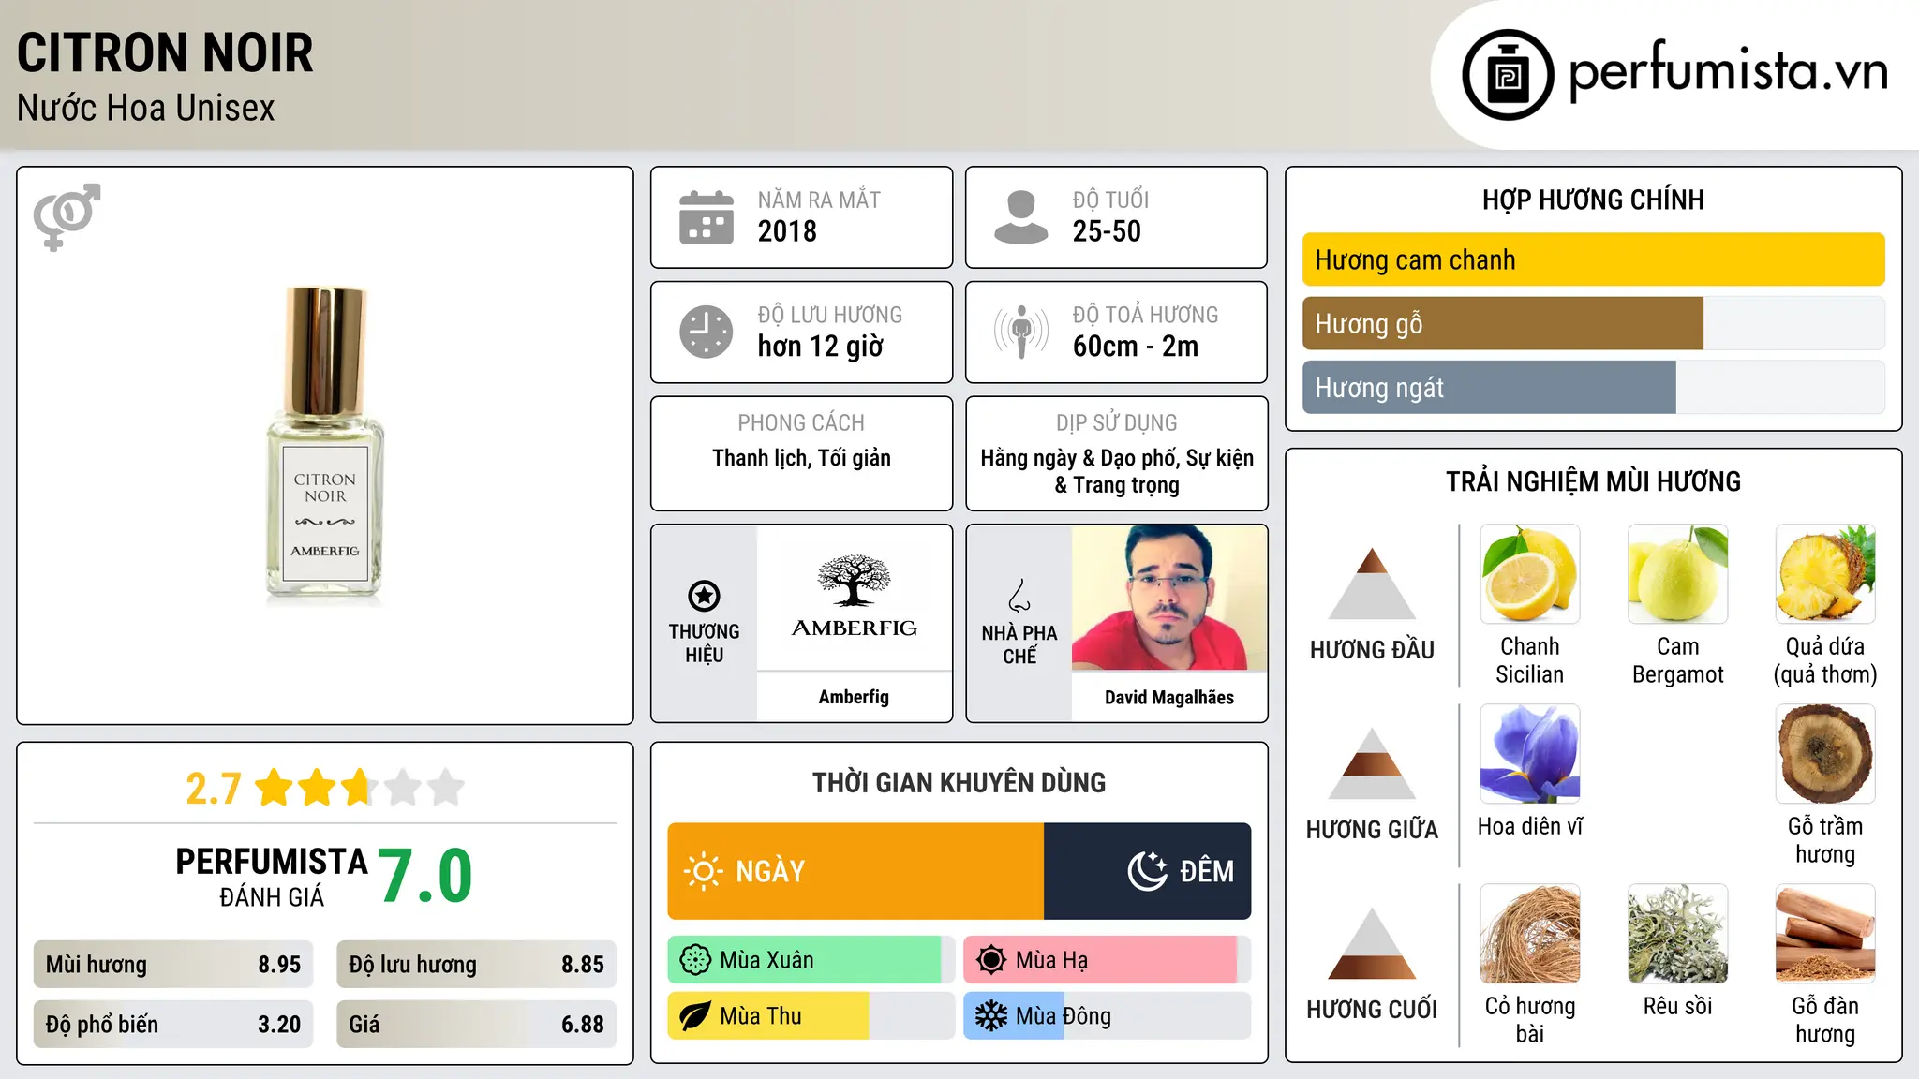Click the Hương cam chanh accord bar
This screenshot has height=1079, width=1919.
tap(1593, 259)
